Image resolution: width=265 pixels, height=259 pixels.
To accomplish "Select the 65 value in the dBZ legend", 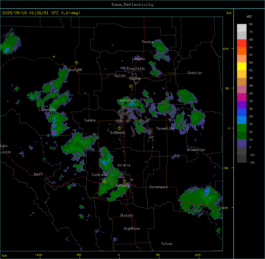I will coord(251,39).
